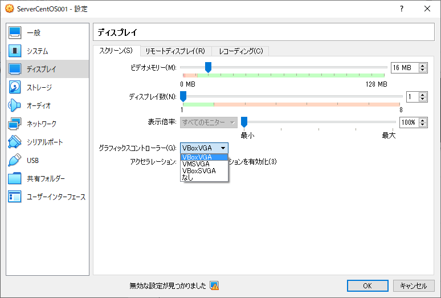The image size is (441, 298).
Task: Open the オーディオ speaker icon
Action: click(x=15, y=105)
